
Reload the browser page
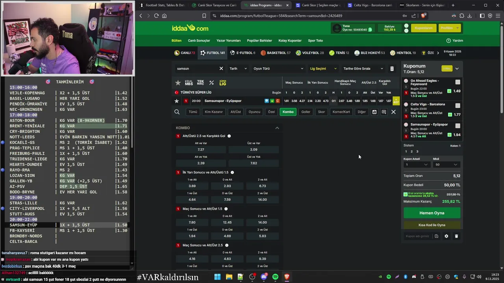[156, 16]
